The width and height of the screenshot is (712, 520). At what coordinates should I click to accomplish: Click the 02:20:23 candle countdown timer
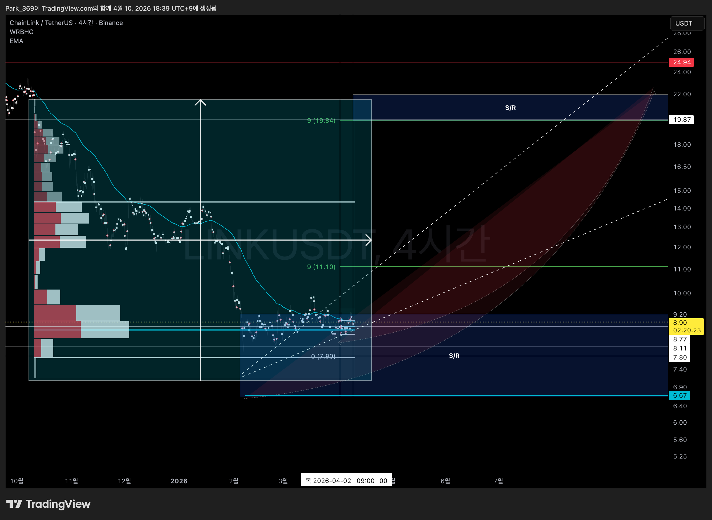click(687, 330)
